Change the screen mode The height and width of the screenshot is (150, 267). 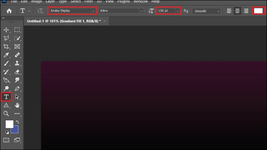tap(17, 140)
